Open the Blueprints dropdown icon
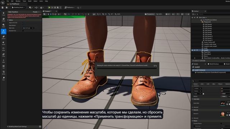Image resolution: width=230 pixels, height=129 pixels. click(x=36, y=8)
